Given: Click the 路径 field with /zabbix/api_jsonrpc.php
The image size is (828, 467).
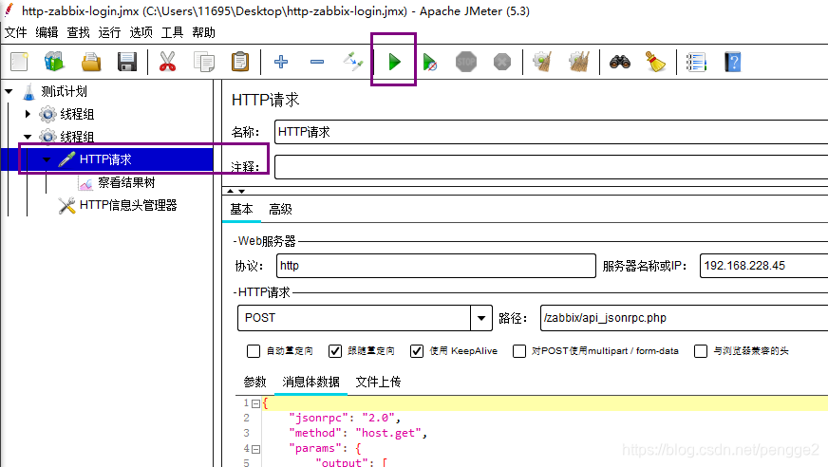Looking at the screenshot, I should pyautogui.click(x=684, y=318).
